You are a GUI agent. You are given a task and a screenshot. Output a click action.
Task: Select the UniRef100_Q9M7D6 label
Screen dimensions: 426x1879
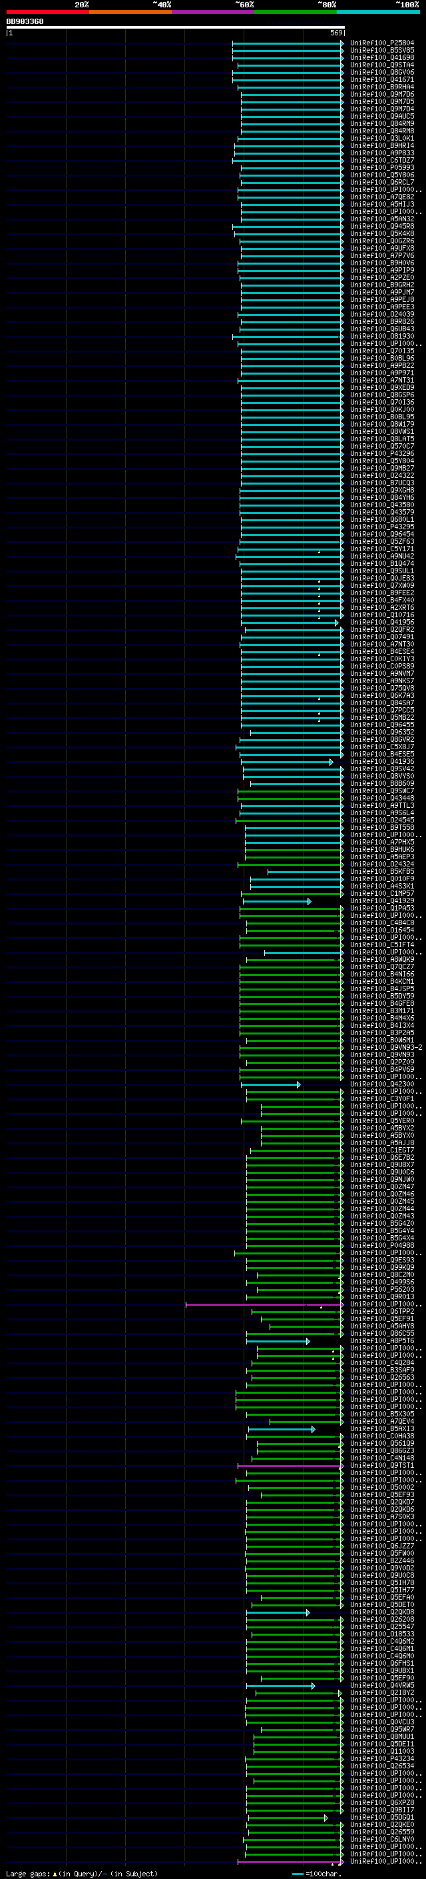pyautogui.click(x=382, y=94)
